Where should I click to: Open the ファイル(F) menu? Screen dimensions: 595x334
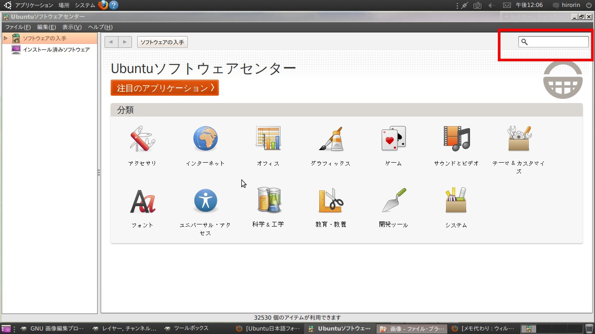click(18, 27)
